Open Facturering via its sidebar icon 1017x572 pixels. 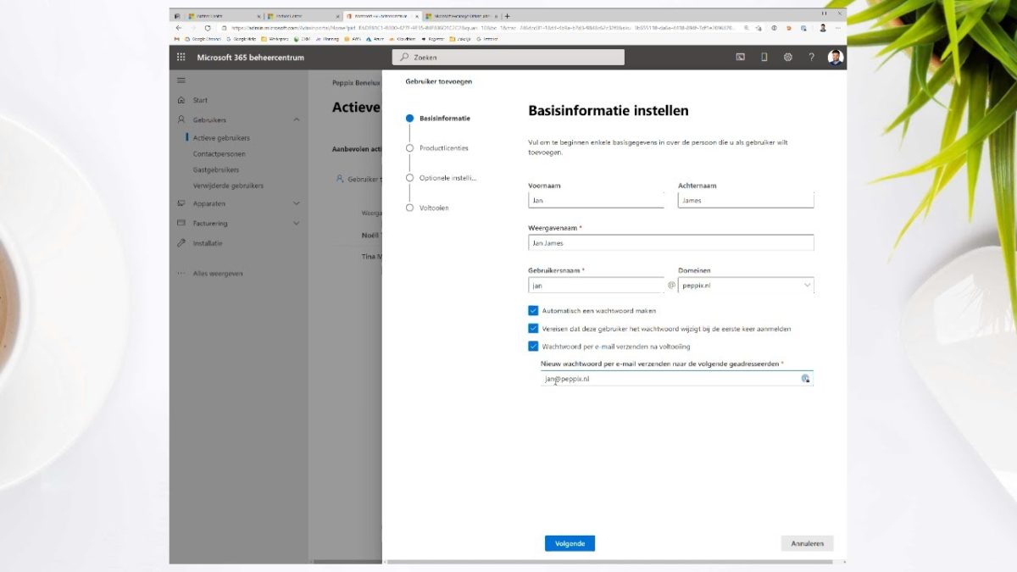[181, 223]
